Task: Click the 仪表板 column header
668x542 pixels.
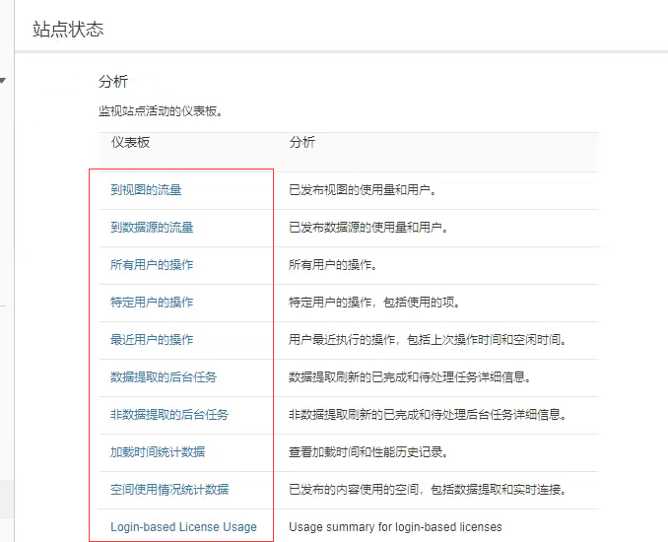Action: click(130, 142)
